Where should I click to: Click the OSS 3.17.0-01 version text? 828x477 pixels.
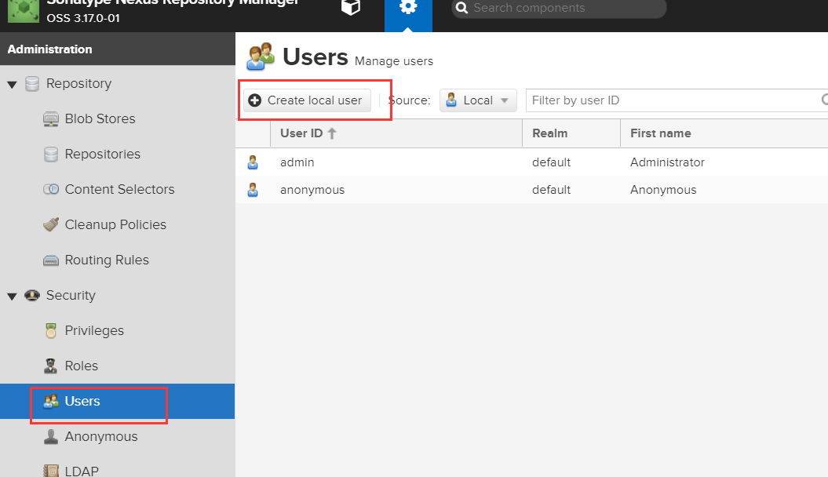pos(83,18)
